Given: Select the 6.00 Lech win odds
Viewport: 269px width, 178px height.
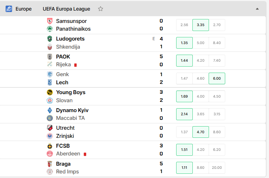Looking at the screenshot, I should (217, 79).
